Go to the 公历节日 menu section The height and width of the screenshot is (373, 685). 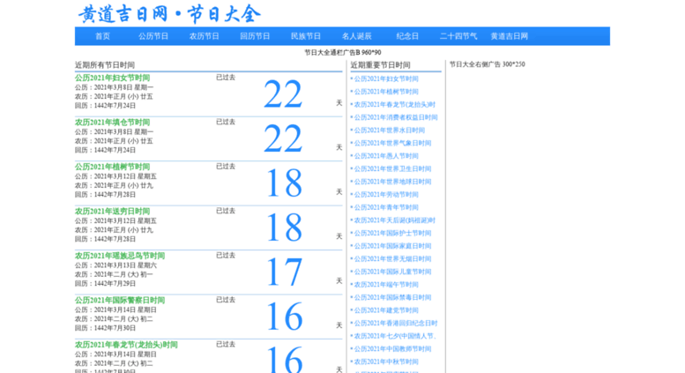tap(153, 36)
